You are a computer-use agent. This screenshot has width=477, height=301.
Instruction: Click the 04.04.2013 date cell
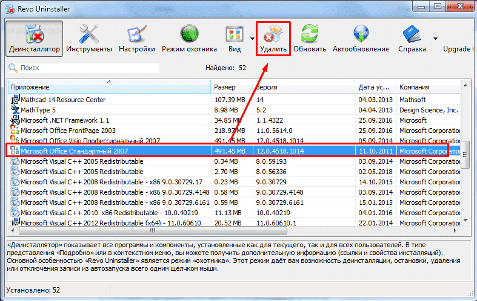pos(375,110)
